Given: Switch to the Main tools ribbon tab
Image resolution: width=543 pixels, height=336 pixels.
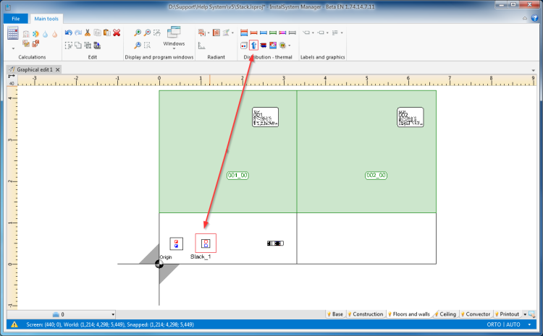Looking at the screenshot, I should 46,19.
